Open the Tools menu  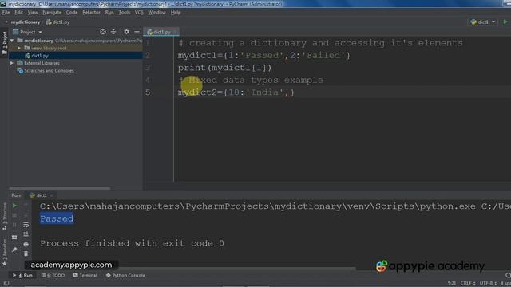125,13
